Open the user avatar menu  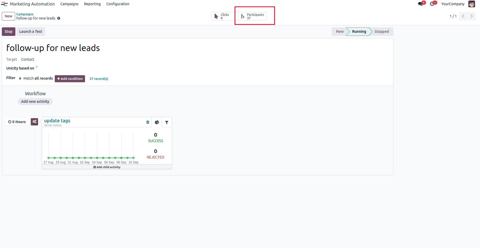pyautogui.click(x=472, y=4)
